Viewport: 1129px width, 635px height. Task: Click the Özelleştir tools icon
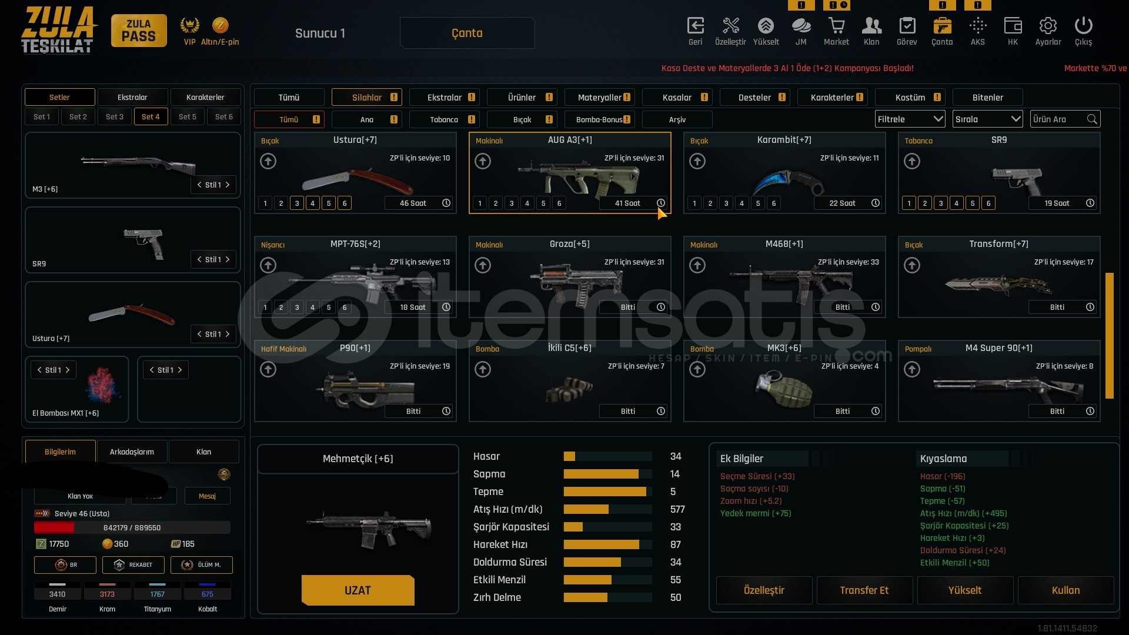[730, 26]
